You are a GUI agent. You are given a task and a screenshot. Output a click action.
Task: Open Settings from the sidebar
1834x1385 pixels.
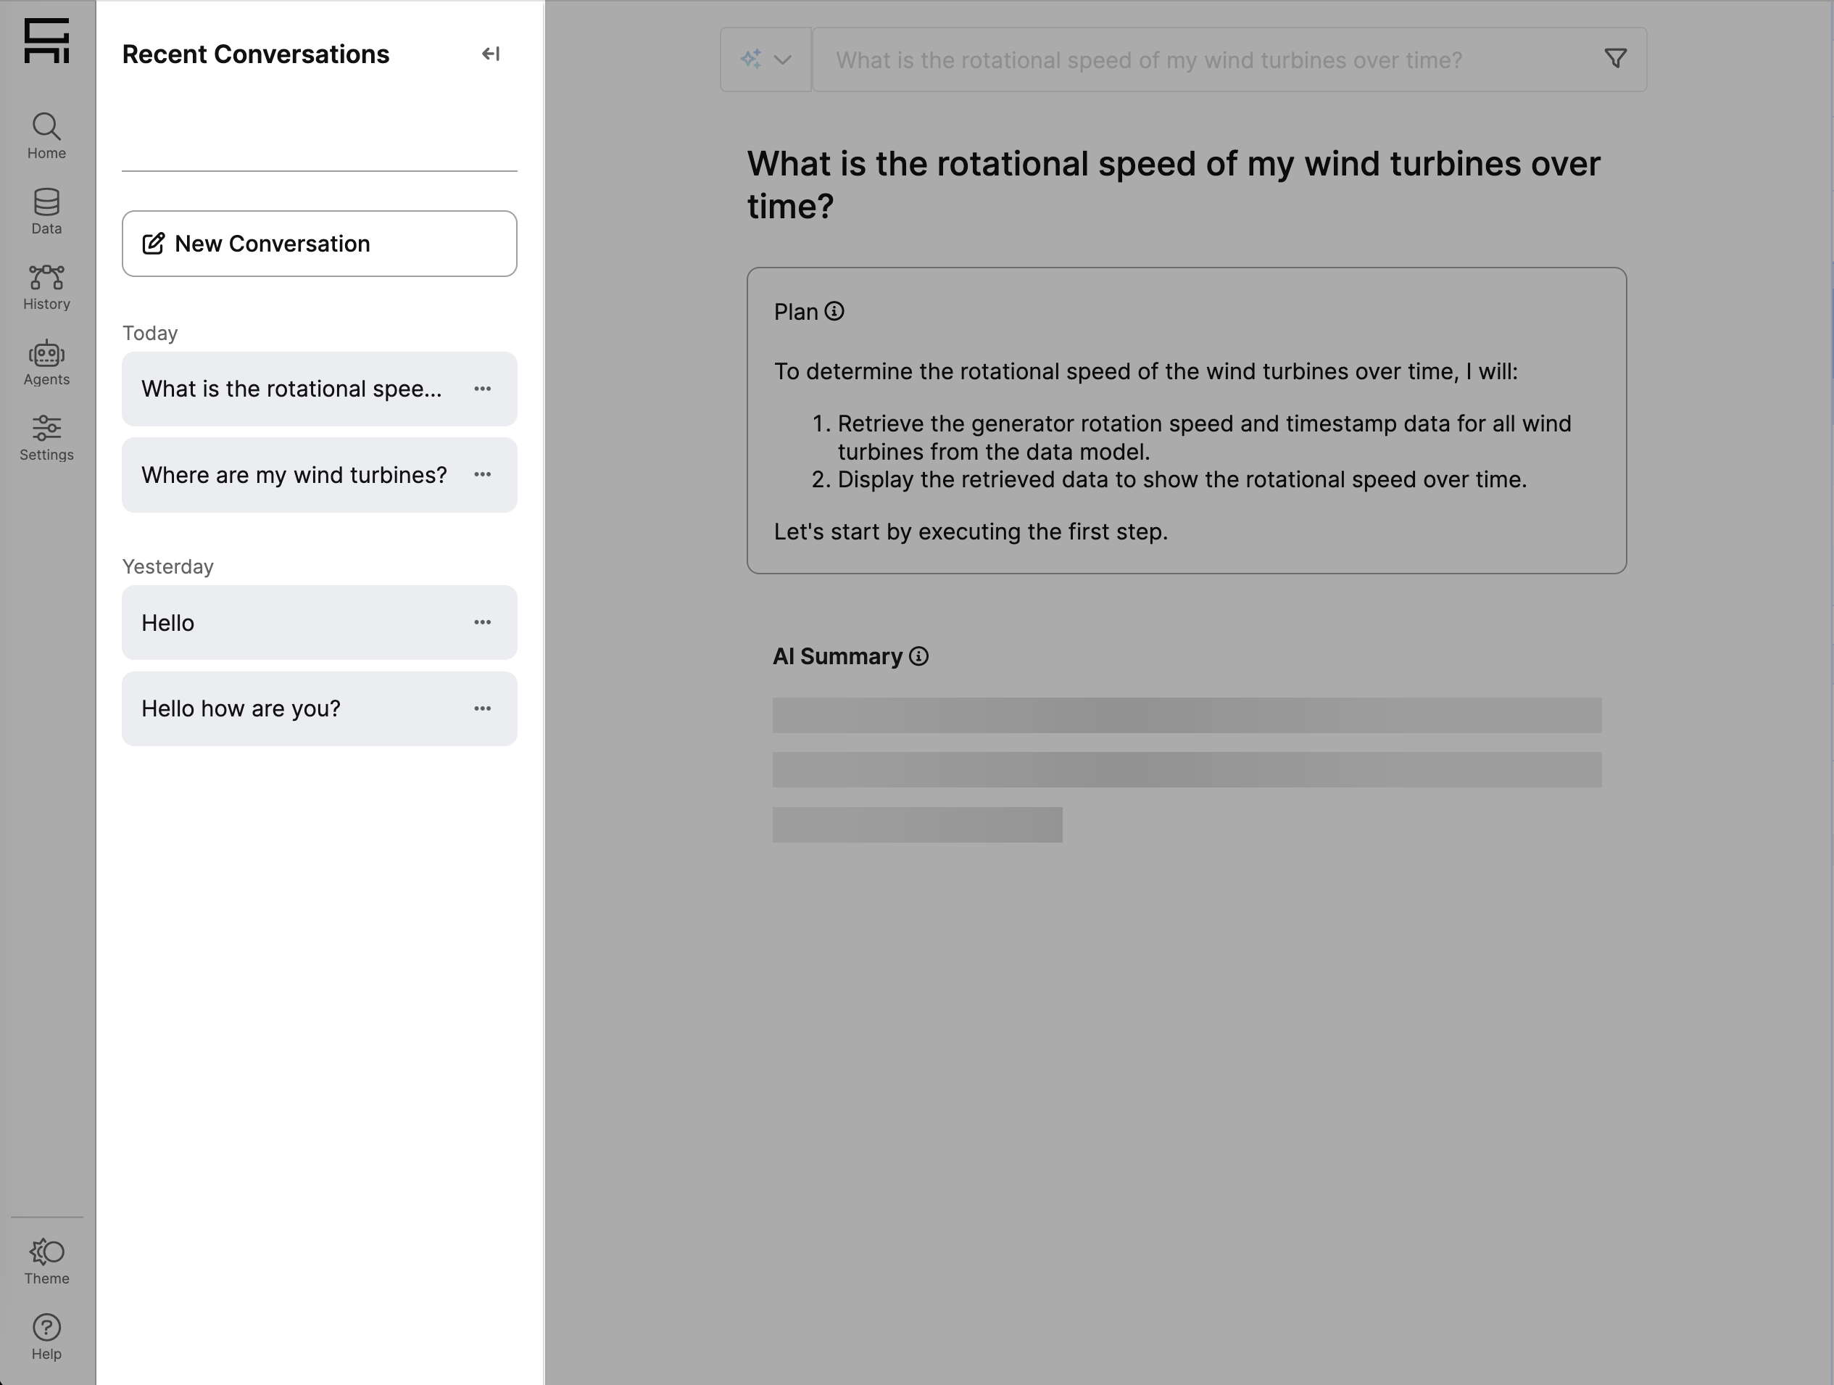click(46, 437)
